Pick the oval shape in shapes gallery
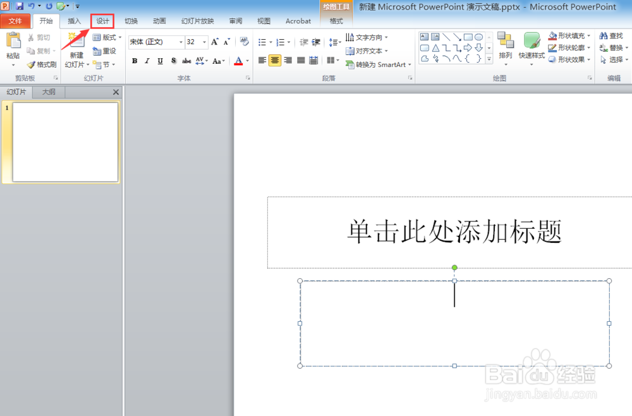The width and height of the screenshot is (632, 416). pos(478,37)
